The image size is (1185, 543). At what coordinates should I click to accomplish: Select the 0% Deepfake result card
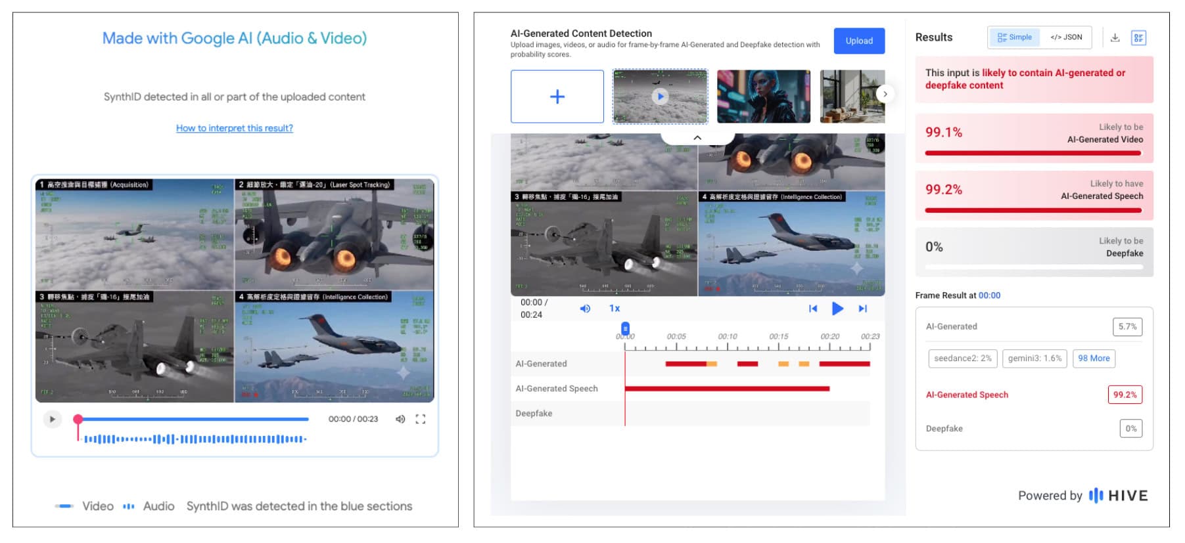1034,252
